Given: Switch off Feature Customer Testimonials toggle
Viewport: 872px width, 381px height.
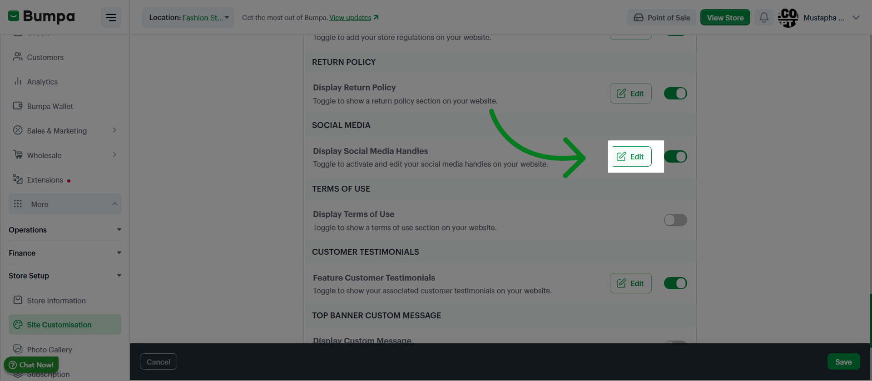Looking at the screenshot, I should point(675,283).
